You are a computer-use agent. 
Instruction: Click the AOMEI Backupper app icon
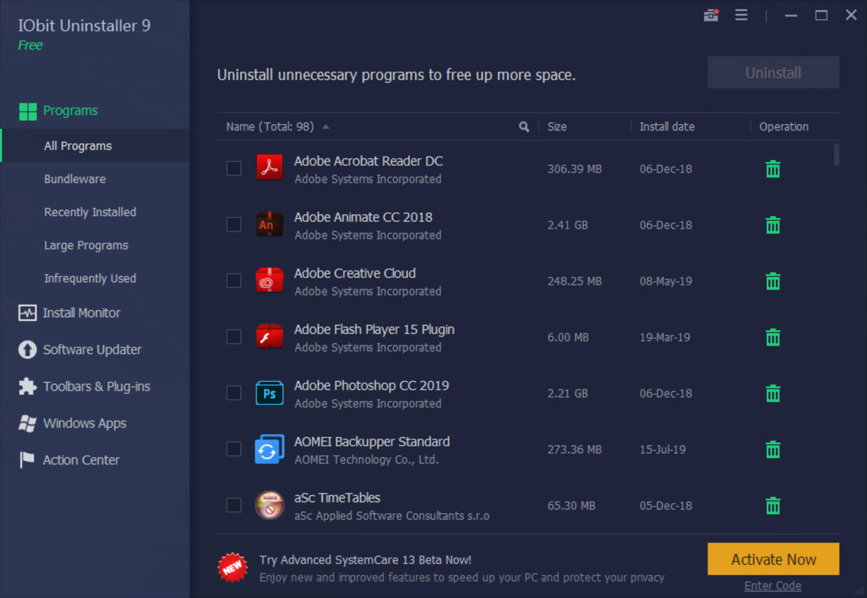click(x=269, y=449)
